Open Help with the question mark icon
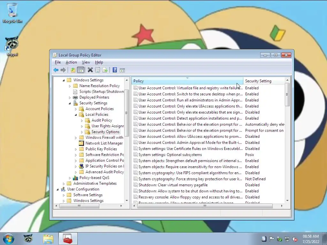 115,70
